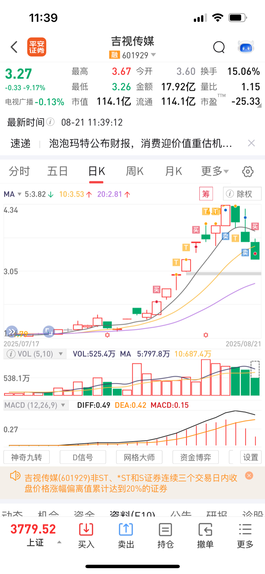Open chart settings gear icon
The width and height of the screenshot is (265, 574).
(248, 171)
